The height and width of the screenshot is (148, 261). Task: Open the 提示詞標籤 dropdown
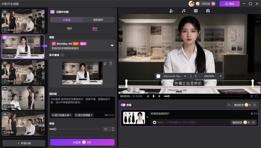coord(84,115)
